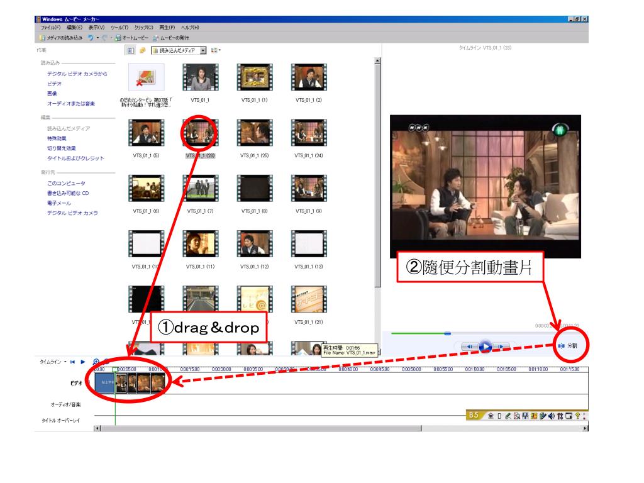
Task: Select the VTS_01_1 (1) clip thumbnail
Action: tap(255, 77)
